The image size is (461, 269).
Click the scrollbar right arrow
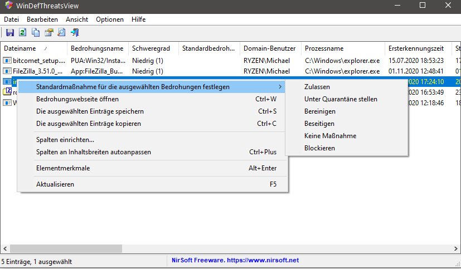point(456,249)
